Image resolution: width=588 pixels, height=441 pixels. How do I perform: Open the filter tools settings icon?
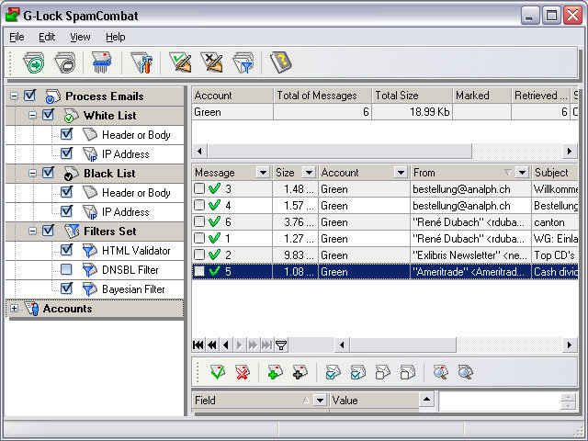point(142,62)
